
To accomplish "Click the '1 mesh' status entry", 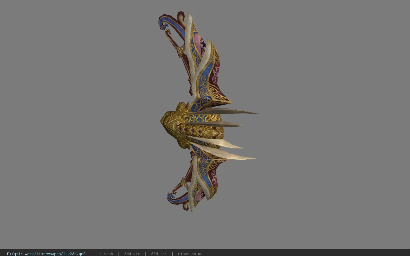I will 106,254.
